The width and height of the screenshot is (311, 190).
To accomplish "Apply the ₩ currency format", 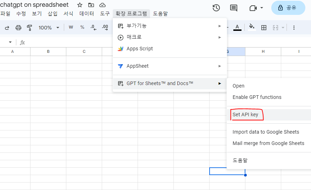I will pos(71,27).
